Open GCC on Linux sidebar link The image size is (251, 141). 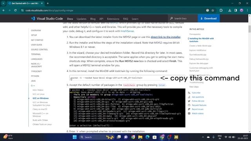click(x=38, y=94)
